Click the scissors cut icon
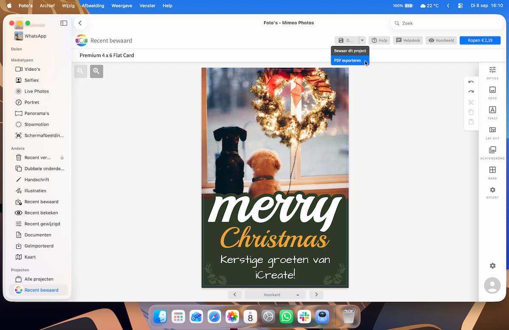 pyautogui.click(x=471, y=102)
